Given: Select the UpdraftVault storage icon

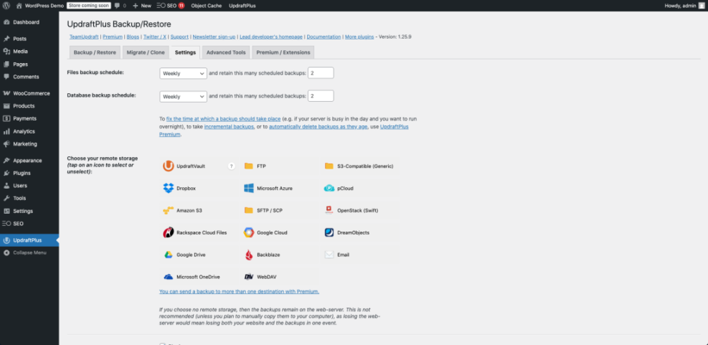Looking at the screenshot, I should coord(168,166).
